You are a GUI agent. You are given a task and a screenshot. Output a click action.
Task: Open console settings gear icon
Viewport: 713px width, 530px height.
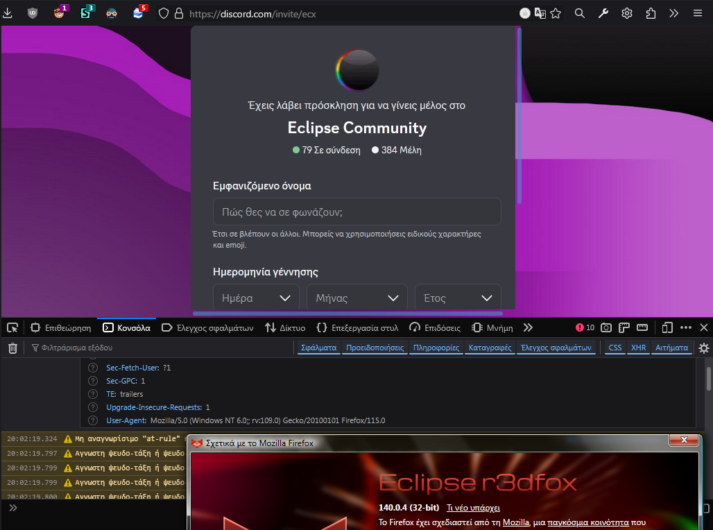[x=704, y=348]
